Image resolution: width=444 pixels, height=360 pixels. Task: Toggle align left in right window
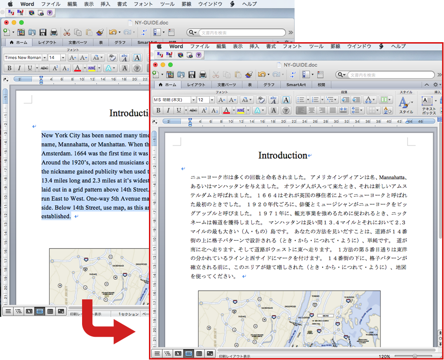301,110
